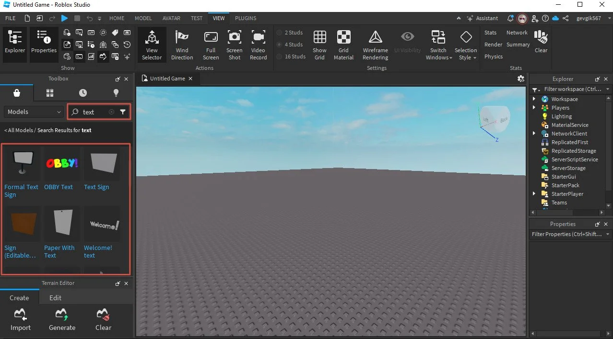Screen dimensions: 613x339
Task: Show Render stats
Action: tap(493, 45)
